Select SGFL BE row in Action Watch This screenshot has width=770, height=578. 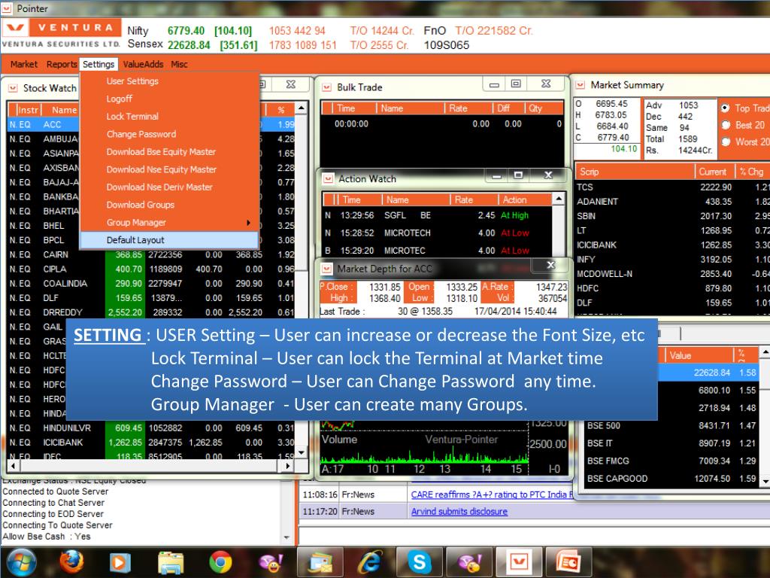(x=437, y=215)
